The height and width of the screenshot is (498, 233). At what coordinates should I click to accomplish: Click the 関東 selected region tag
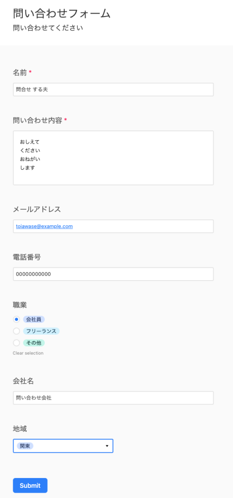pyautogui.click(x=25, y=446)
